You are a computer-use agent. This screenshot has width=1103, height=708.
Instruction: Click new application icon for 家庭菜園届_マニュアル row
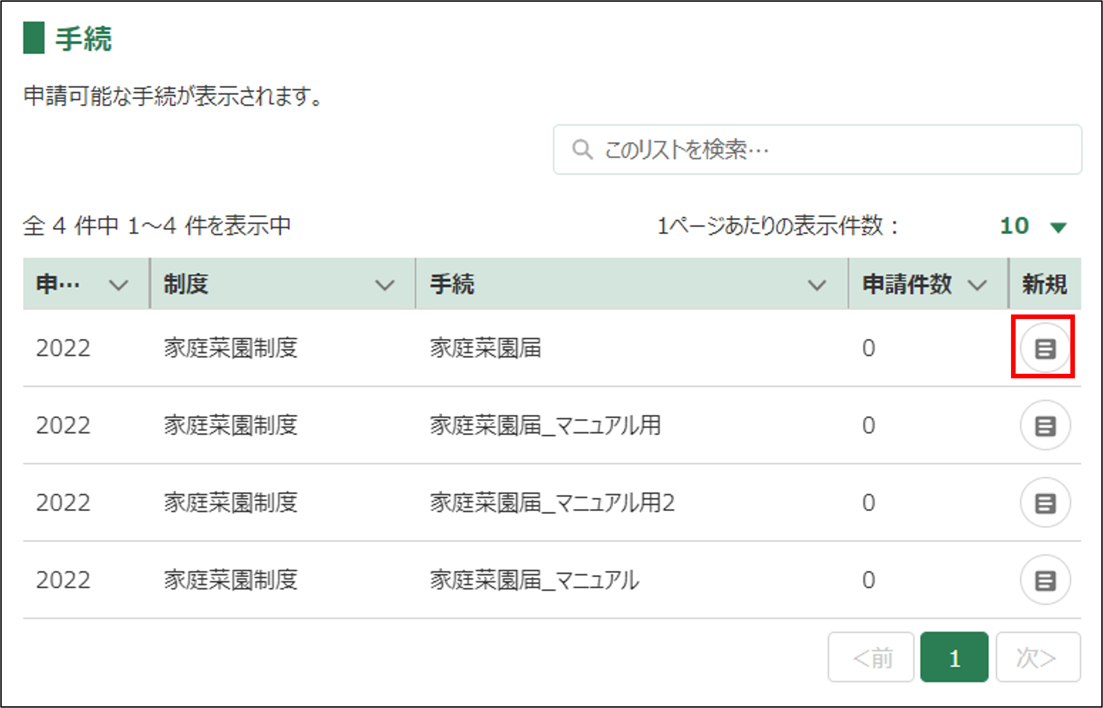(1045, 580)
